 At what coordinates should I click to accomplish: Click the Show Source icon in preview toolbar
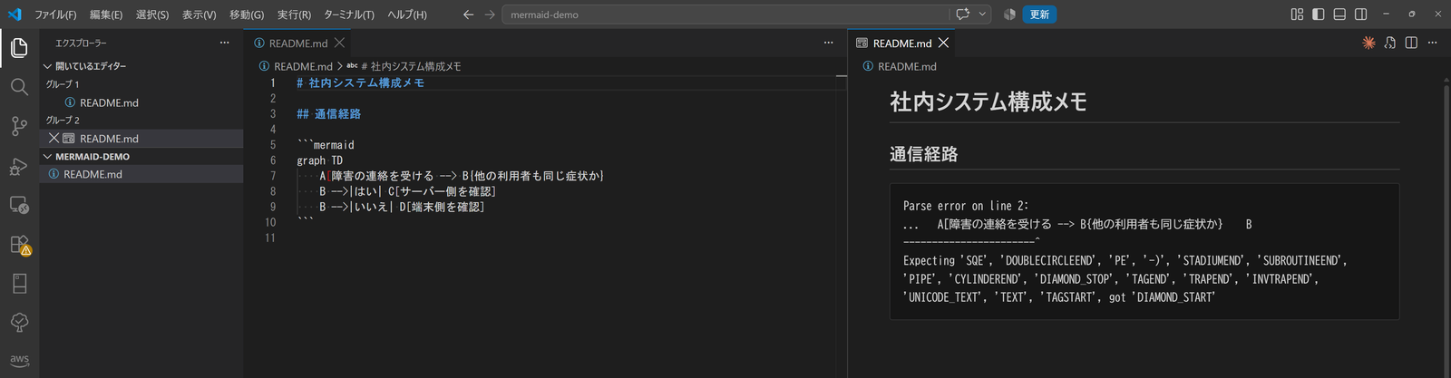click(1390, 43)
